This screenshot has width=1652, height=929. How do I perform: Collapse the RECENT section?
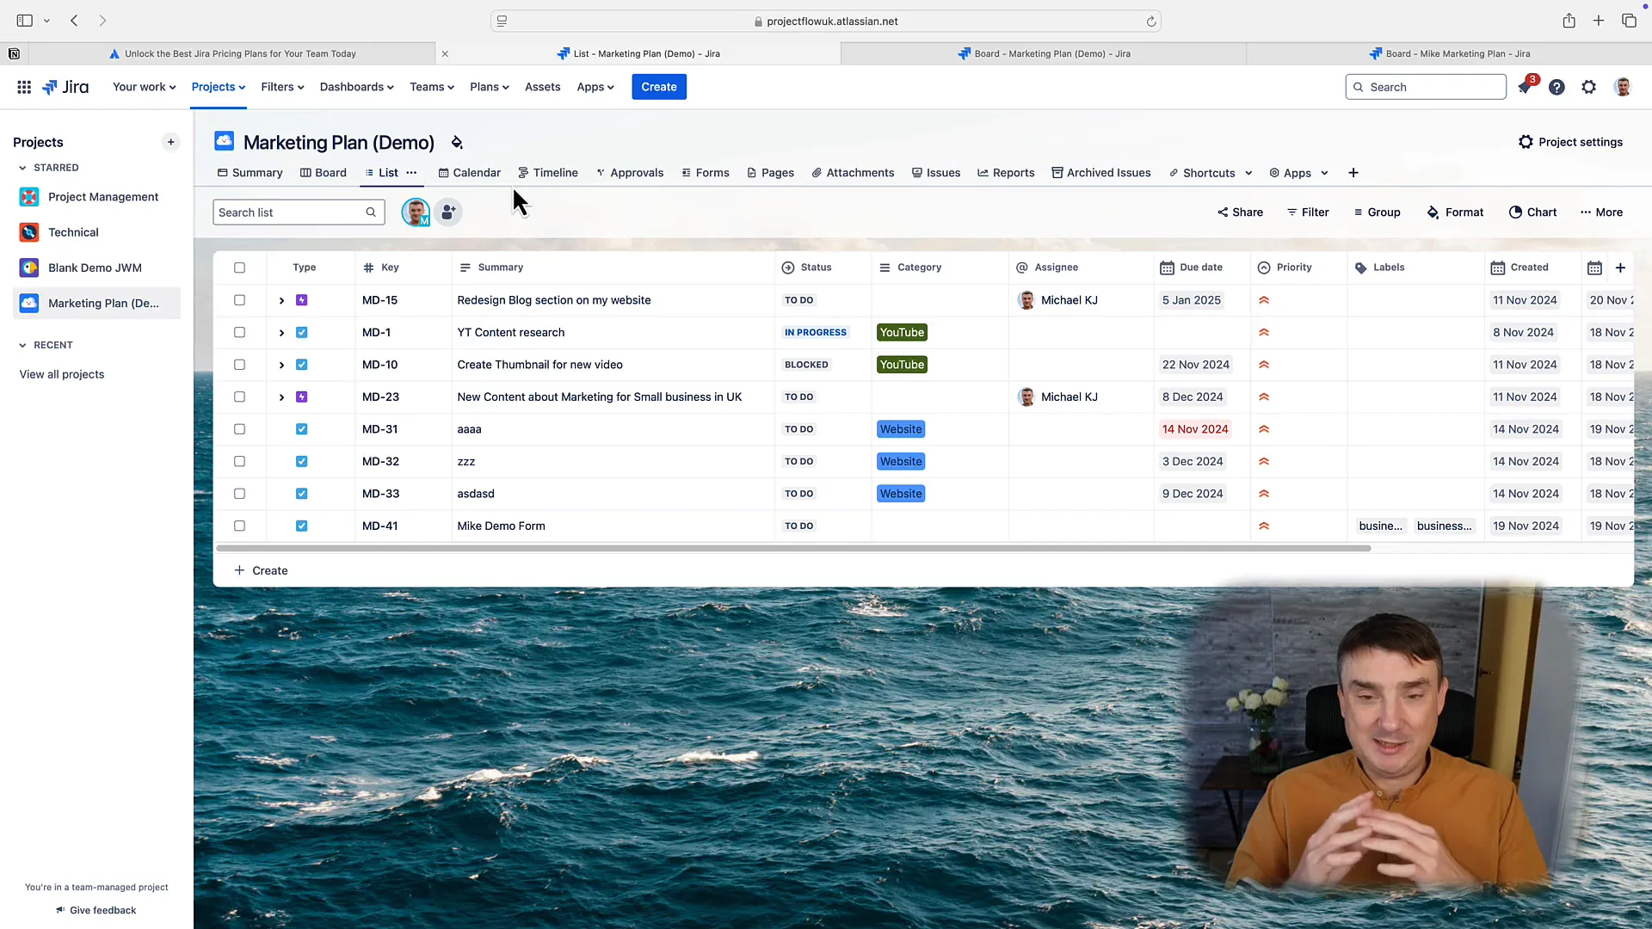(22, 345)
